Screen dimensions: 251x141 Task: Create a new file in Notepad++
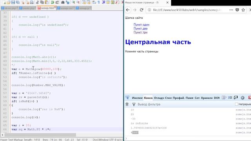coord(4,2)
